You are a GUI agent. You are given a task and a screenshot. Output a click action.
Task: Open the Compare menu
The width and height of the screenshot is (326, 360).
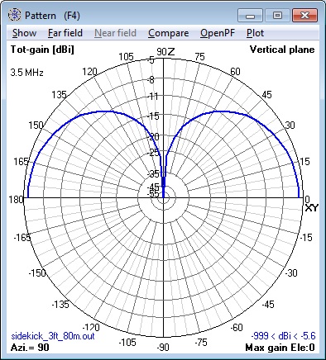169,33
